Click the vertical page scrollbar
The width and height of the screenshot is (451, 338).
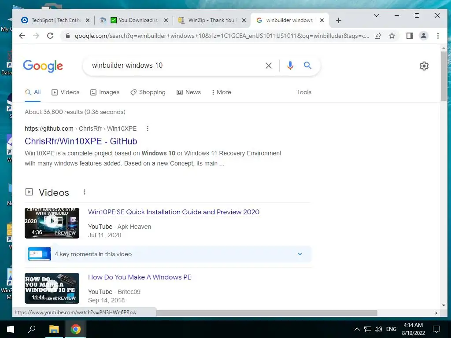tap(444, 77)
